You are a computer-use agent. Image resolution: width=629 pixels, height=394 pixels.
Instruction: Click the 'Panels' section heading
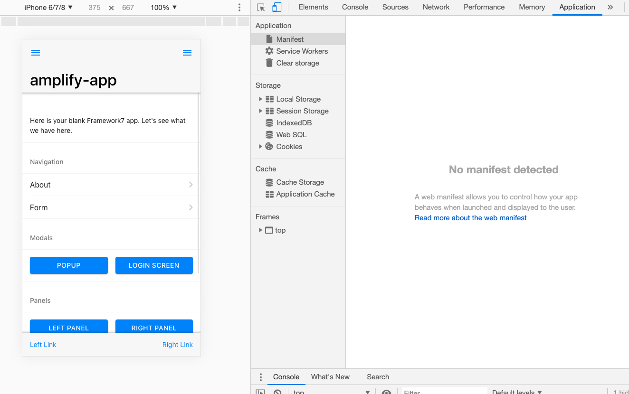click(40, 300)
